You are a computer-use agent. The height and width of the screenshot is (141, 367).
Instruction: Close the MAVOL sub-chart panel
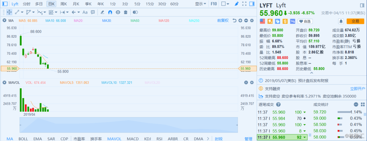click(x=246, y=82)
